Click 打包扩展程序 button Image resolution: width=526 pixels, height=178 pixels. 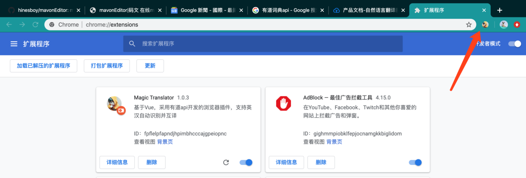[x=107, y=66]
